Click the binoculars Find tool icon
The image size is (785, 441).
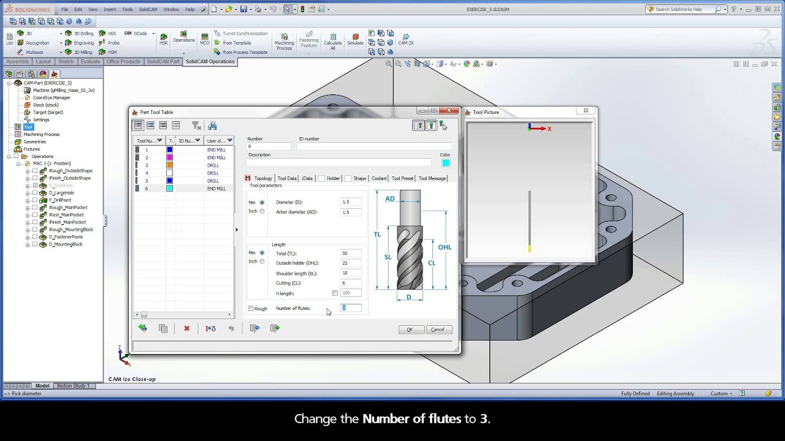(x=212, y=126)
